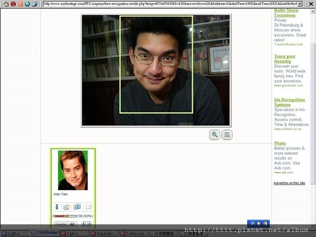
Task: Switch to the '1 ptt2.cc' tab
Action: pyautogui.click(x=15, y=233)
